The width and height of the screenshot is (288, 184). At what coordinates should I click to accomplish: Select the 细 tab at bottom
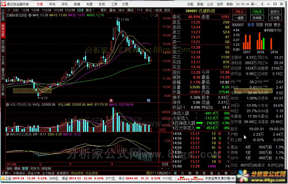click(190, 173)
